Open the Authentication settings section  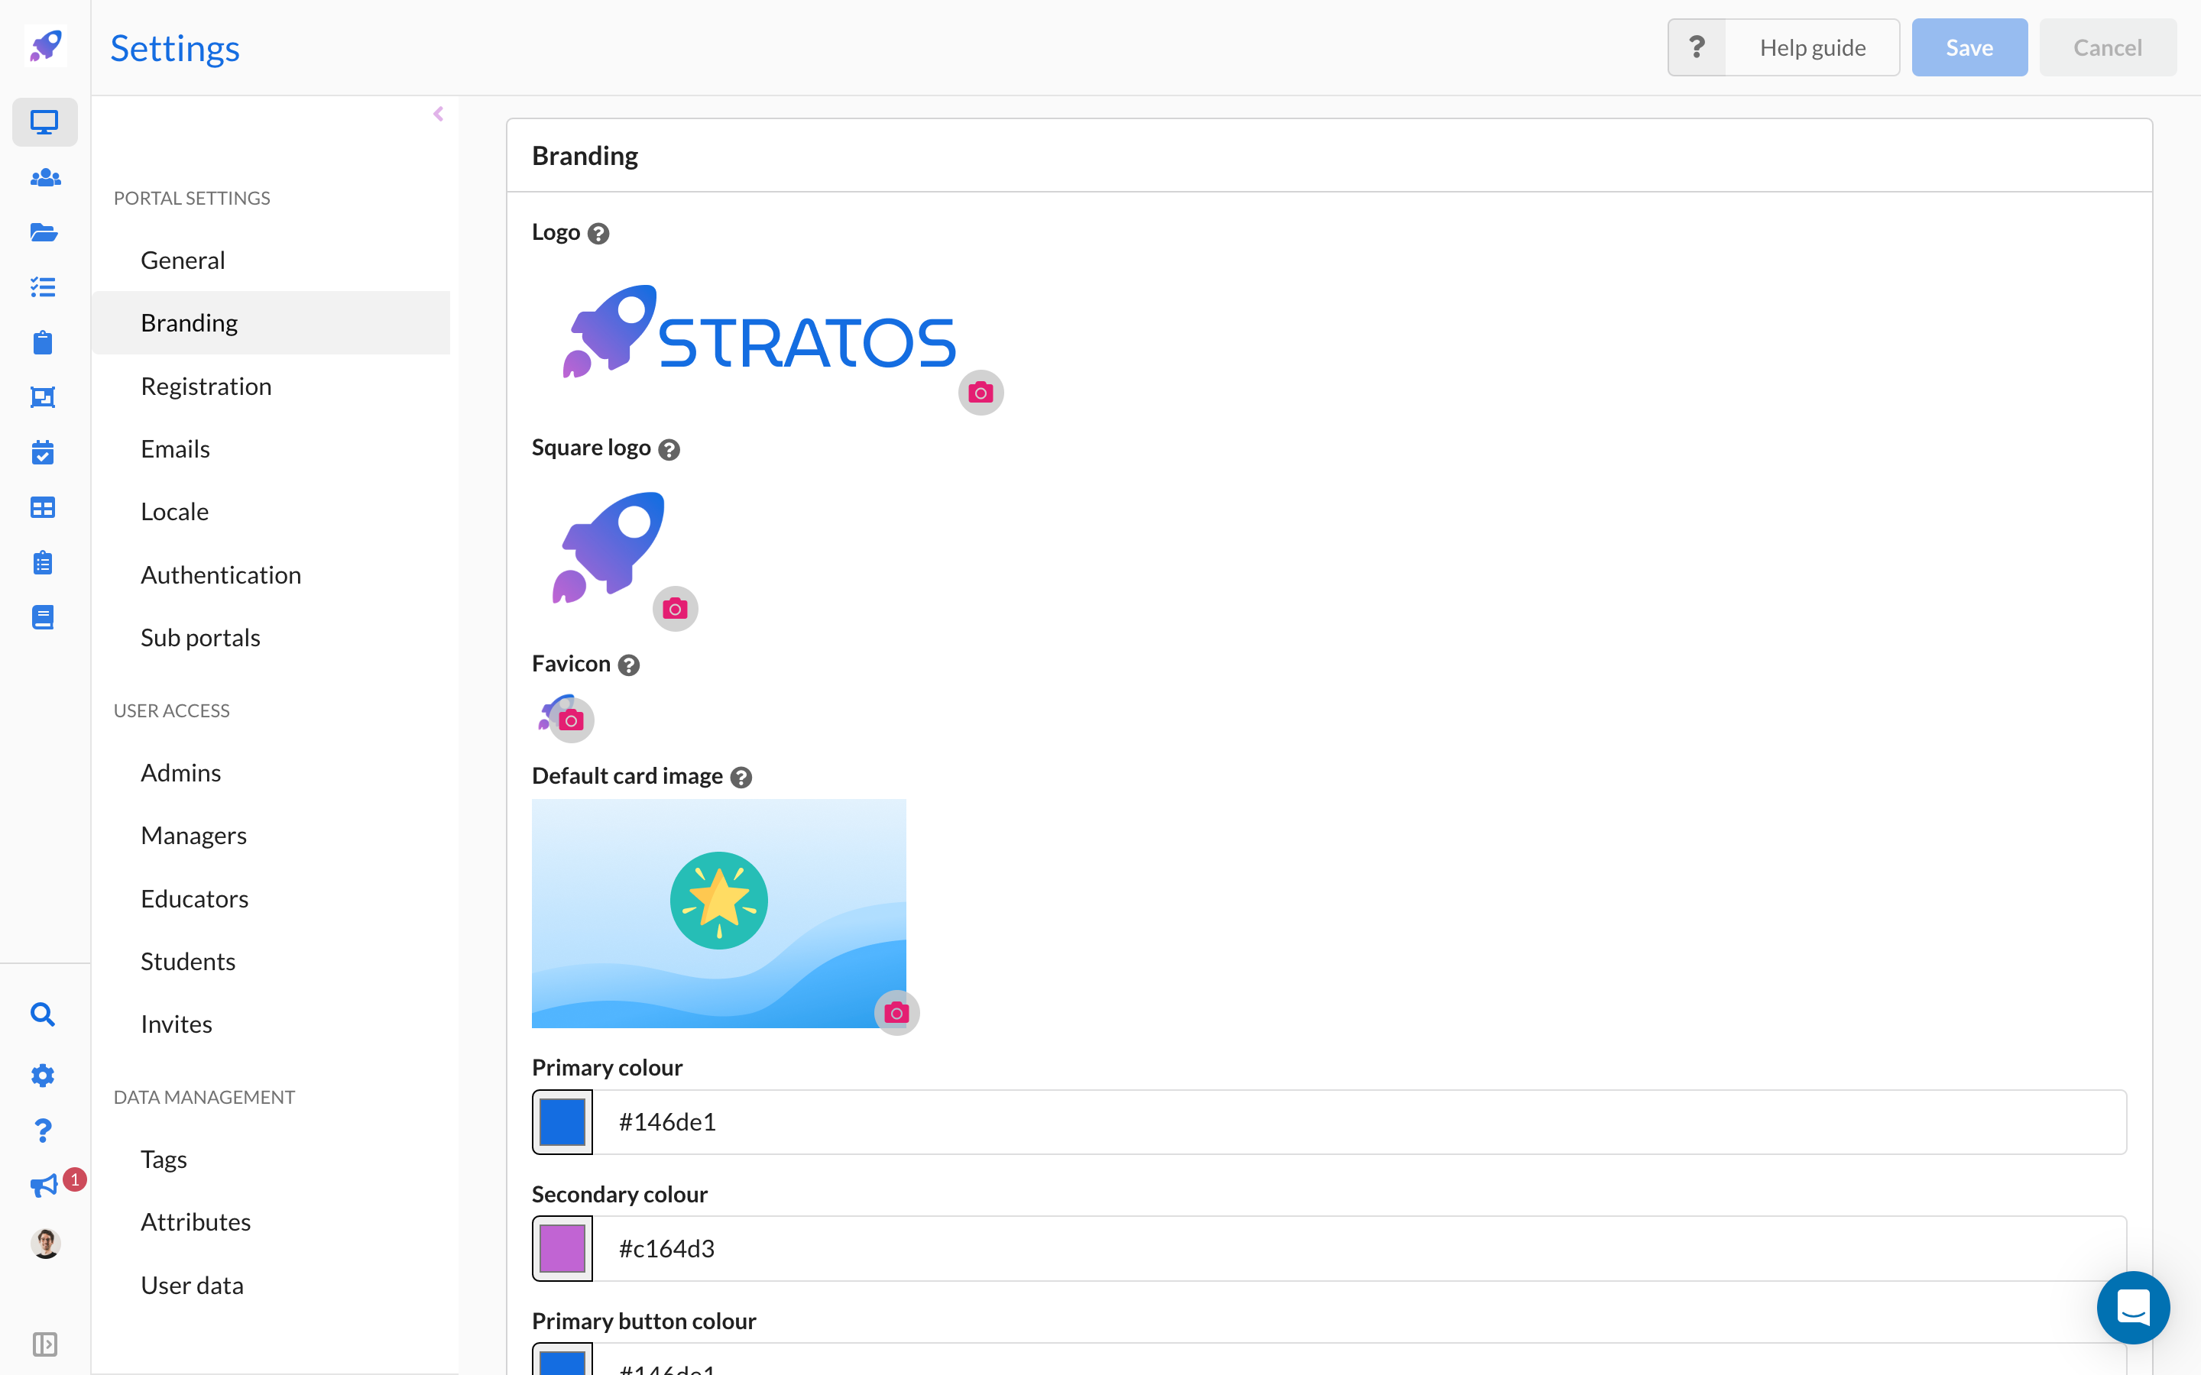[221, 574]
